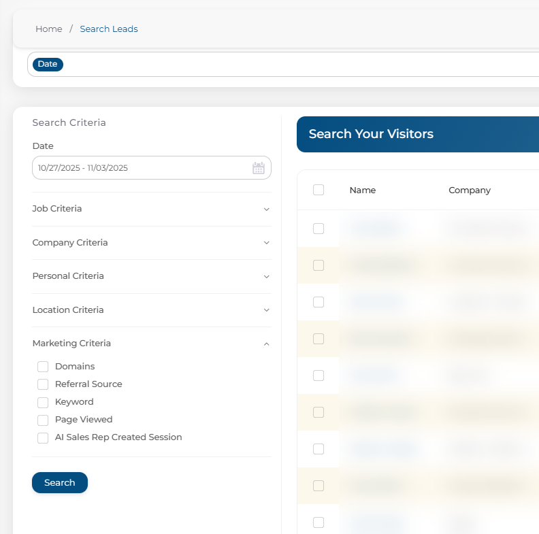This screenshot has width=539, height=534.
Task: Click the date range input field
Action: point(140,168)
